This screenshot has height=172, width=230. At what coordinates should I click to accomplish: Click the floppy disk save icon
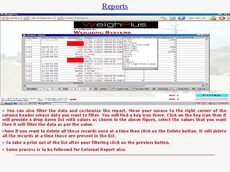[181, 18]
